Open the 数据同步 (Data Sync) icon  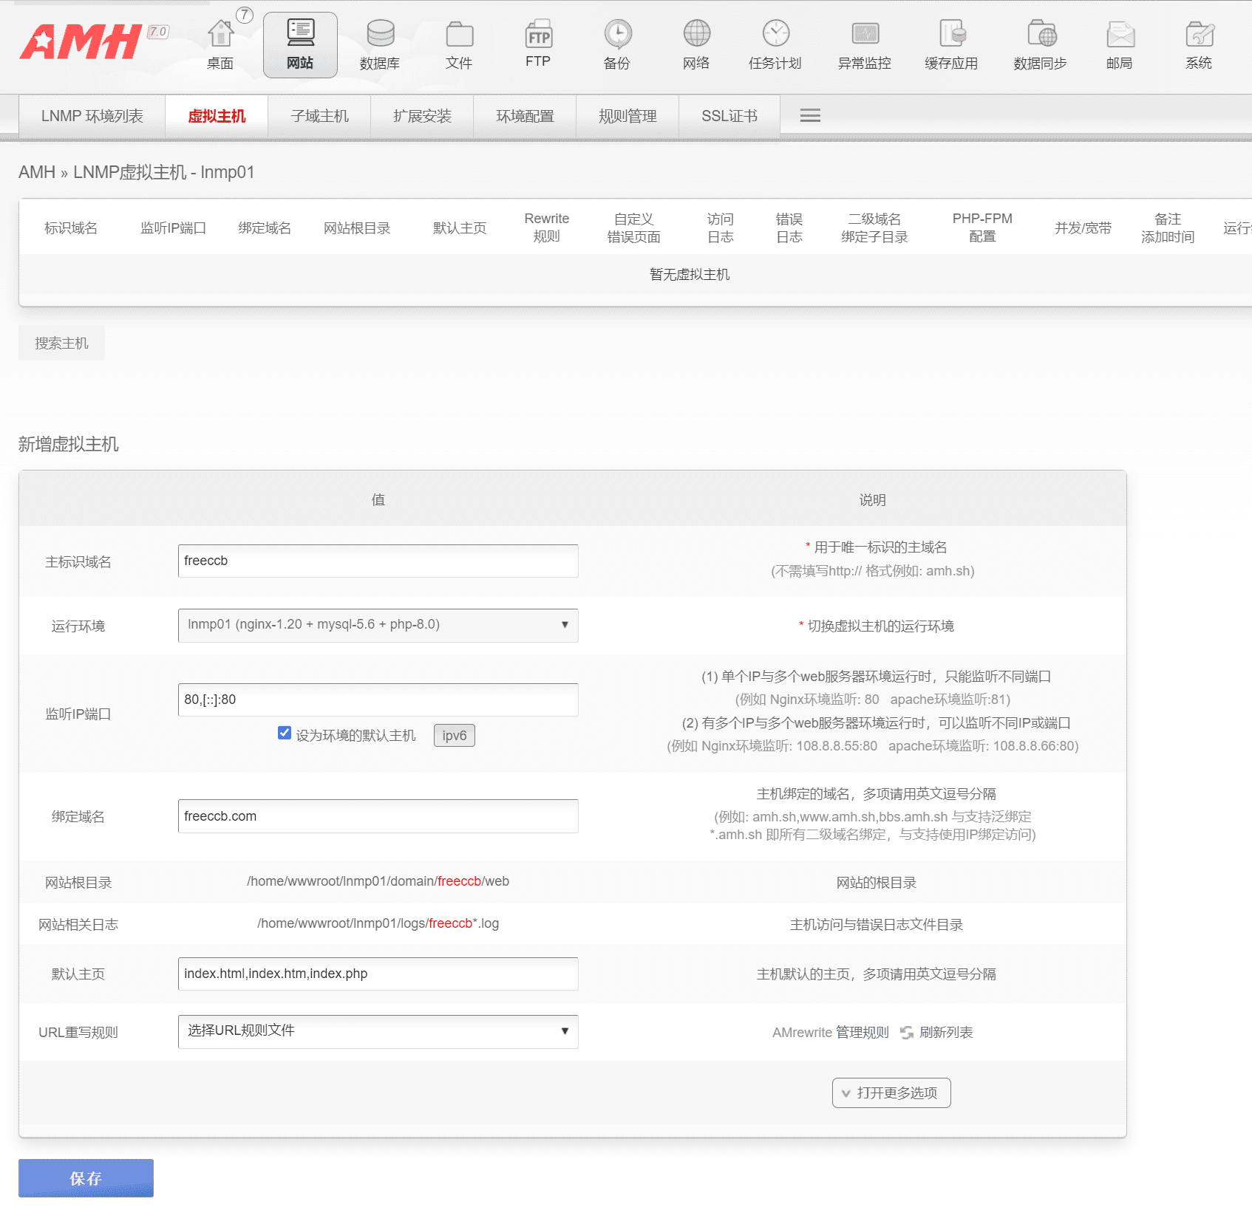click(1041, 43)
